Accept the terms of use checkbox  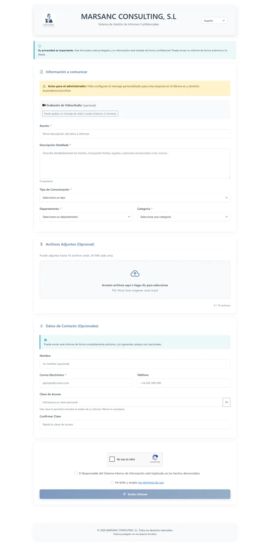tap(112, 482)
